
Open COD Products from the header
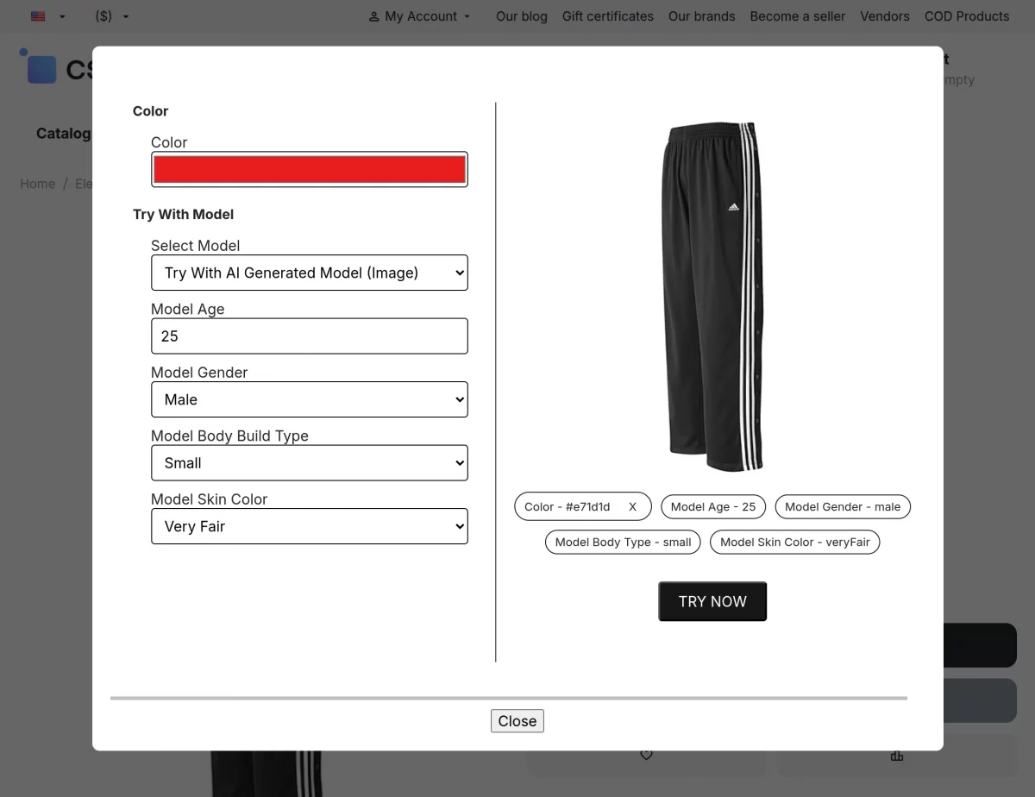[x=967, y=16]
